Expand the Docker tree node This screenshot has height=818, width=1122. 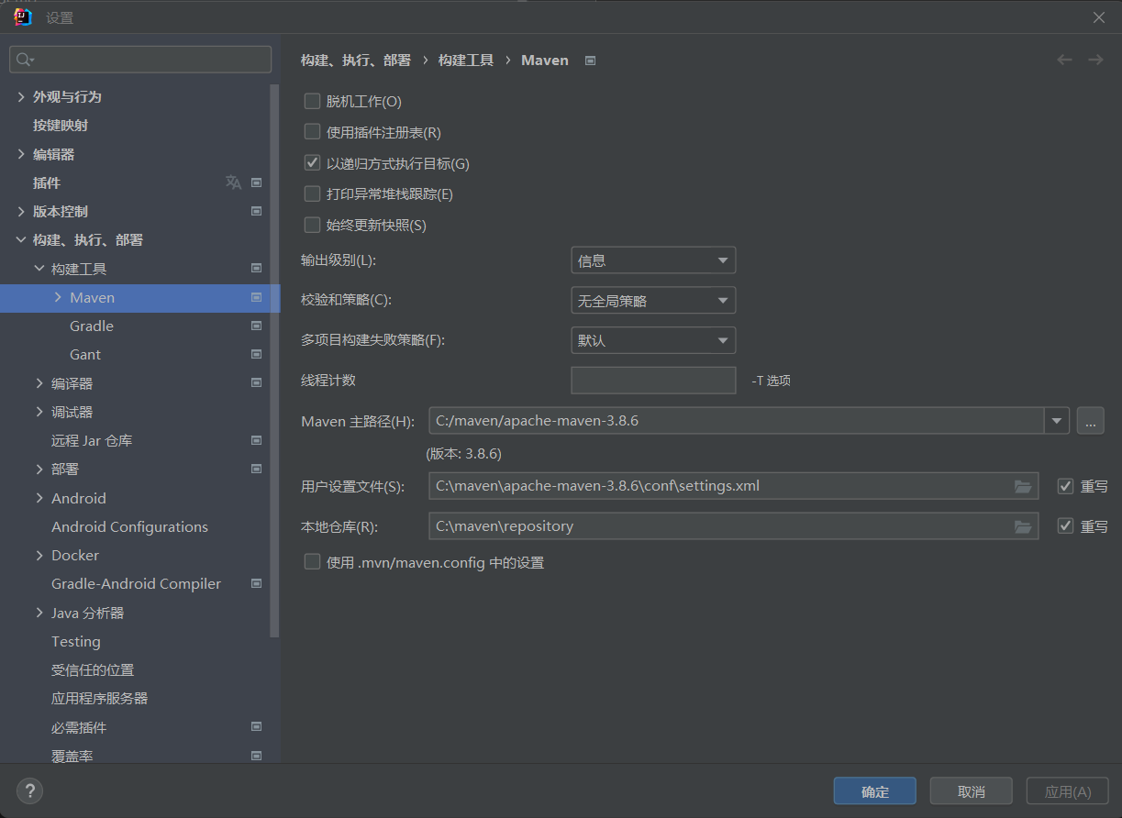[39, 555]
